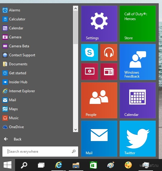This screenshot has height=171, width=162.
Task: Select the 'Get started' label text
Action: click(18, 73)
